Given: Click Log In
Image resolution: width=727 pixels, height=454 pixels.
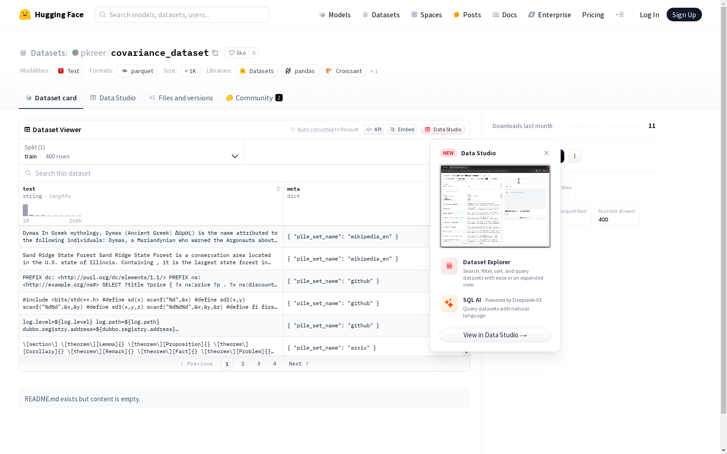Looking at the screenshot, I should 649,15.
